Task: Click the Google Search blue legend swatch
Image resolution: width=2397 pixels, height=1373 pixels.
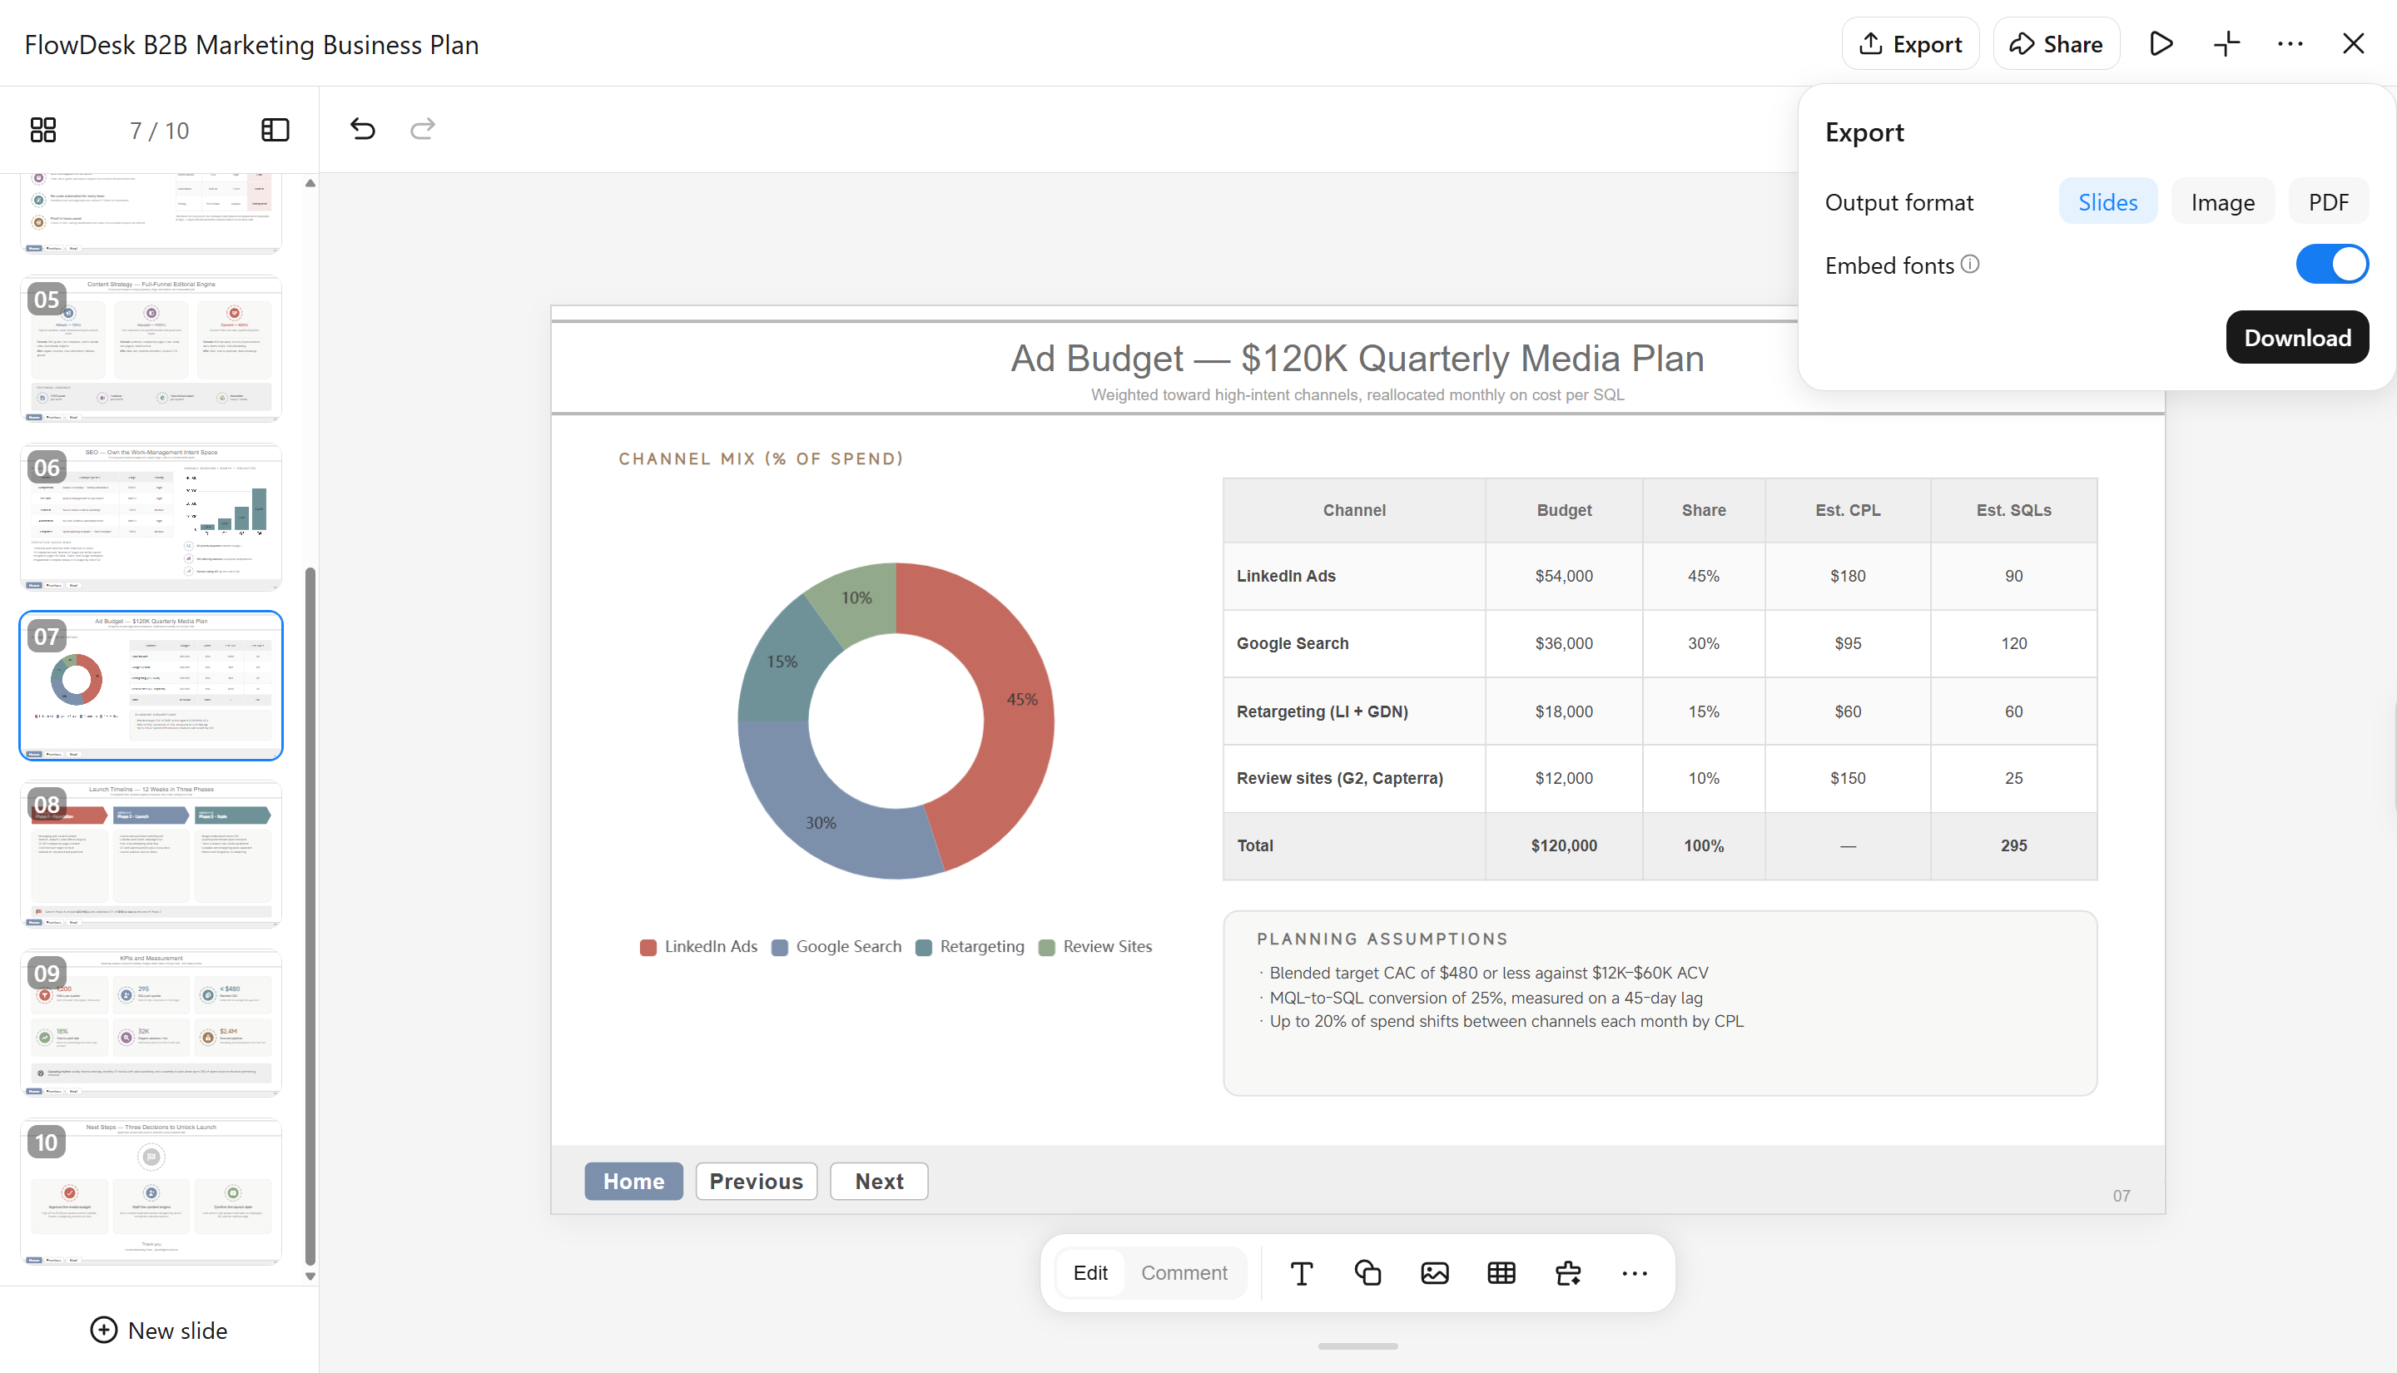Action: coord(780,948)
